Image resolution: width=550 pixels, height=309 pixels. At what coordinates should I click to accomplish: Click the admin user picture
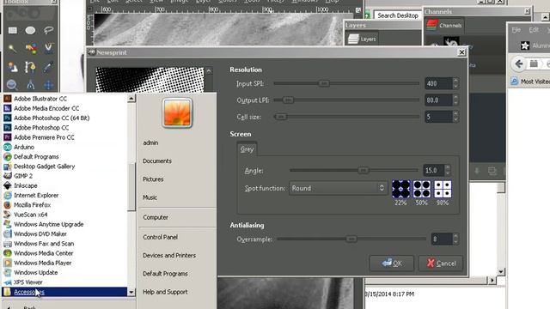pos(177,112)
